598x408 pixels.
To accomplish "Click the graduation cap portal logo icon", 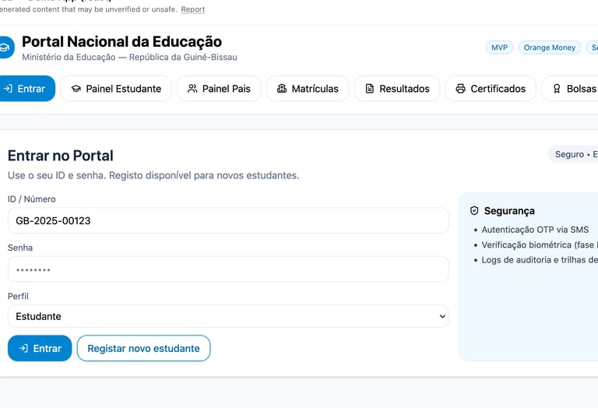I will 5,47.
